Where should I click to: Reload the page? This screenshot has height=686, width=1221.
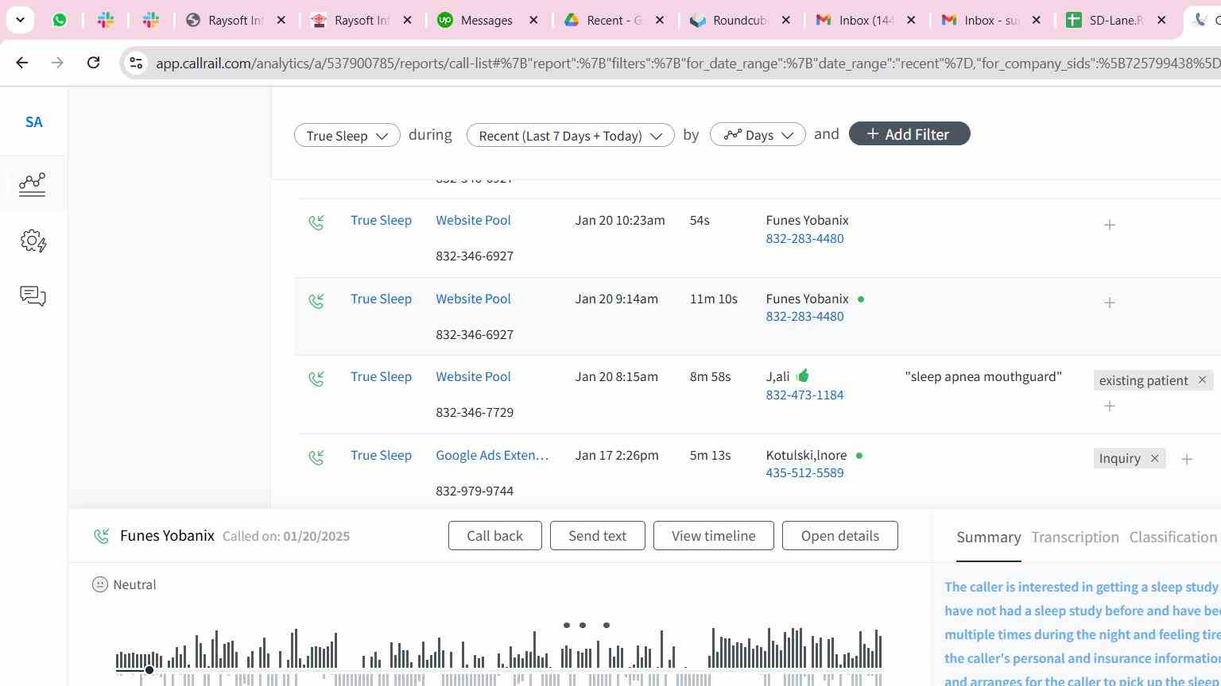pos(93,62)
